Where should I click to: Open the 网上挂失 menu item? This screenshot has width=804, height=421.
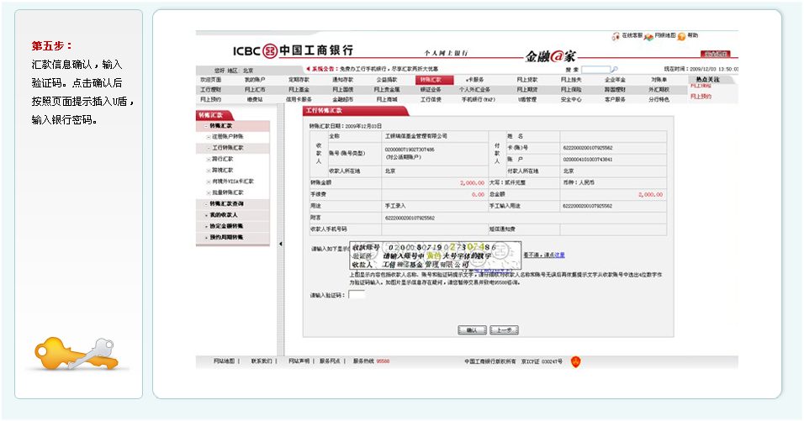(x=571, y=80)
